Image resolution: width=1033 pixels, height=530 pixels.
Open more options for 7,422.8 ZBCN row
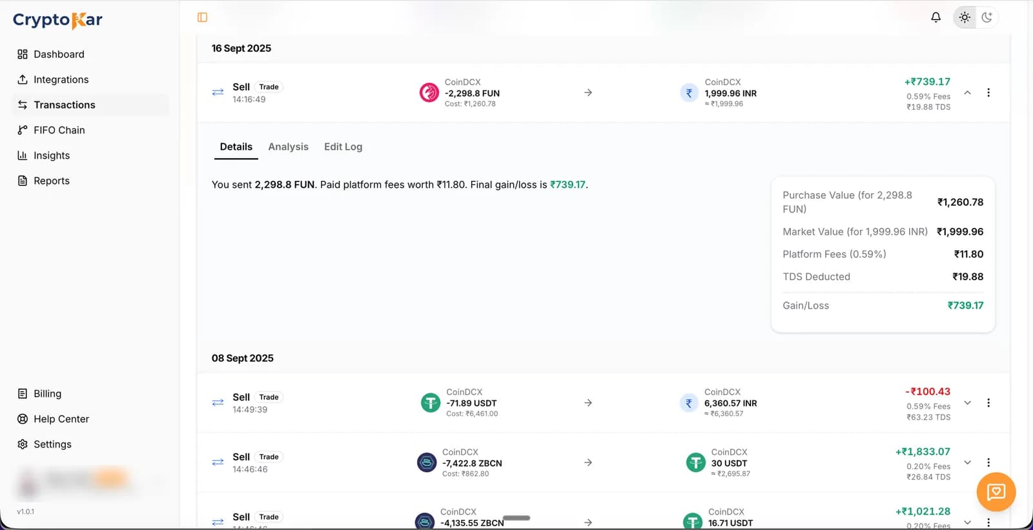click(988, 462)
